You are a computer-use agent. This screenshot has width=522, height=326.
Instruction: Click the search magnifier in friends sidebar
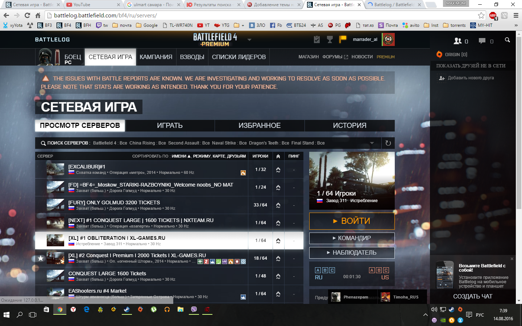pos(507,40)
